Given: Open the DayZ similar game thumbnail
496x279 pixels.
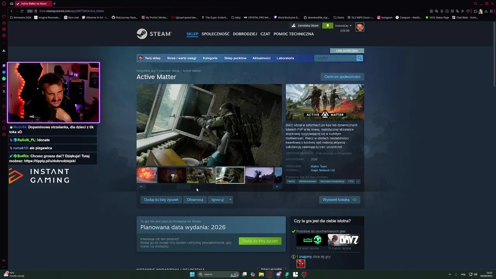Looking at the screenshot, I should pyautogui.click(x=343, y=240).
